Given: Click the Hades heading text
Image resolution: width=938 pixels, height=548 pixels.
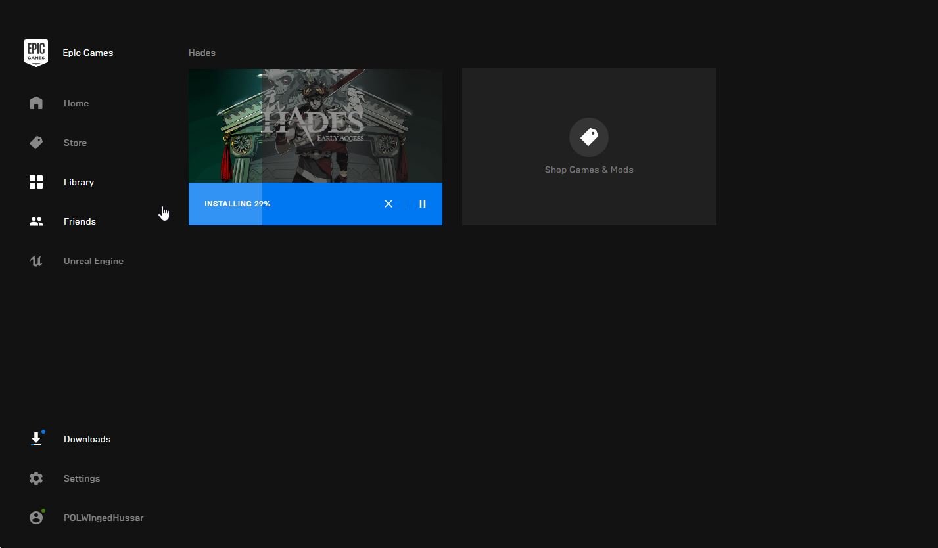Looking at the screenshot, I should tap(202, 53).
